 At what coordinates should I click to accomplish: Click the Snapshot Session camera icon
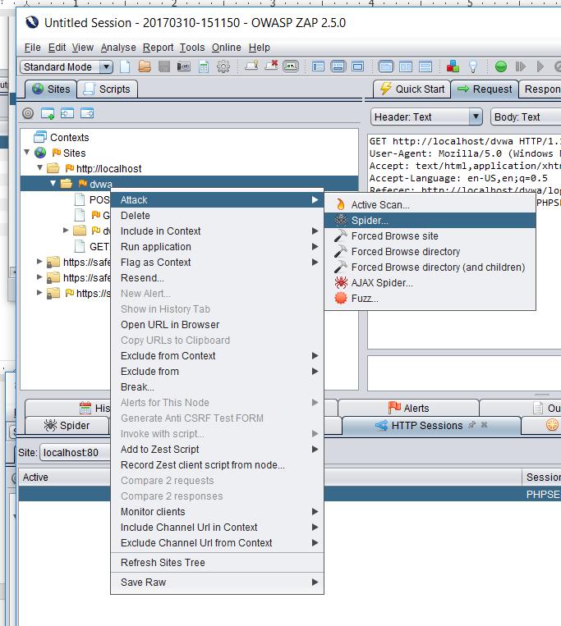[x=184, y=66]
